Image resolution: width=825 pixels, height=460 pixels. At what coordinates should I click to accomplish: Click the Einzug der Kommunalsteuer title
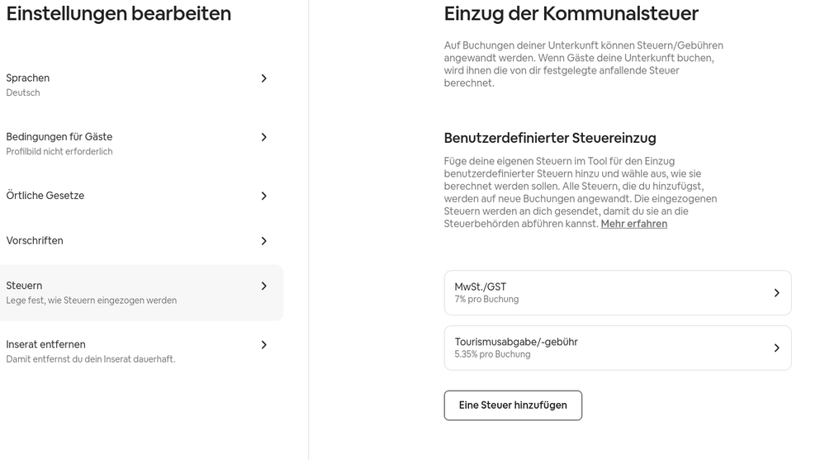tap(571, 14)
